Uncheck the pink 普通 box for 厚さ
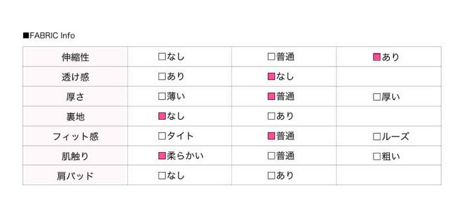Image resolution: width=464 pixels, height=217 pixels. [271, 96]
